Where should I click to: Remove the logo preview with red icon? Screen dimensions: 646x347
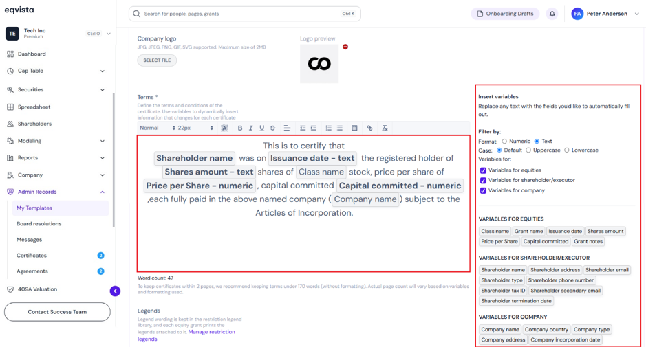[x=345, y=47]
